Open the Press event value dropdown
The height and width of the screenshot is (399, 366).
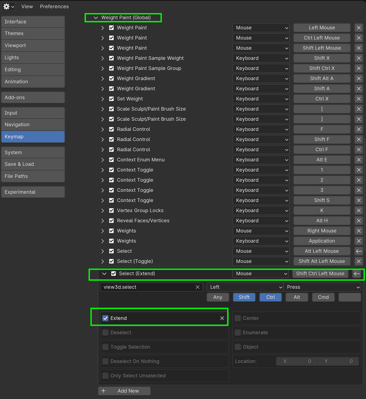[x=322, y=287]
